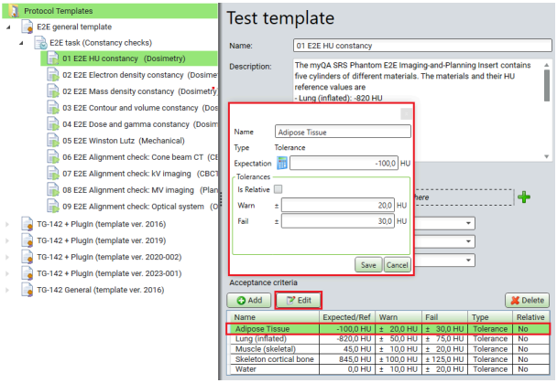
Task: Click the 09 E2E Optical system template icon
Action: [x=53, y=207]
